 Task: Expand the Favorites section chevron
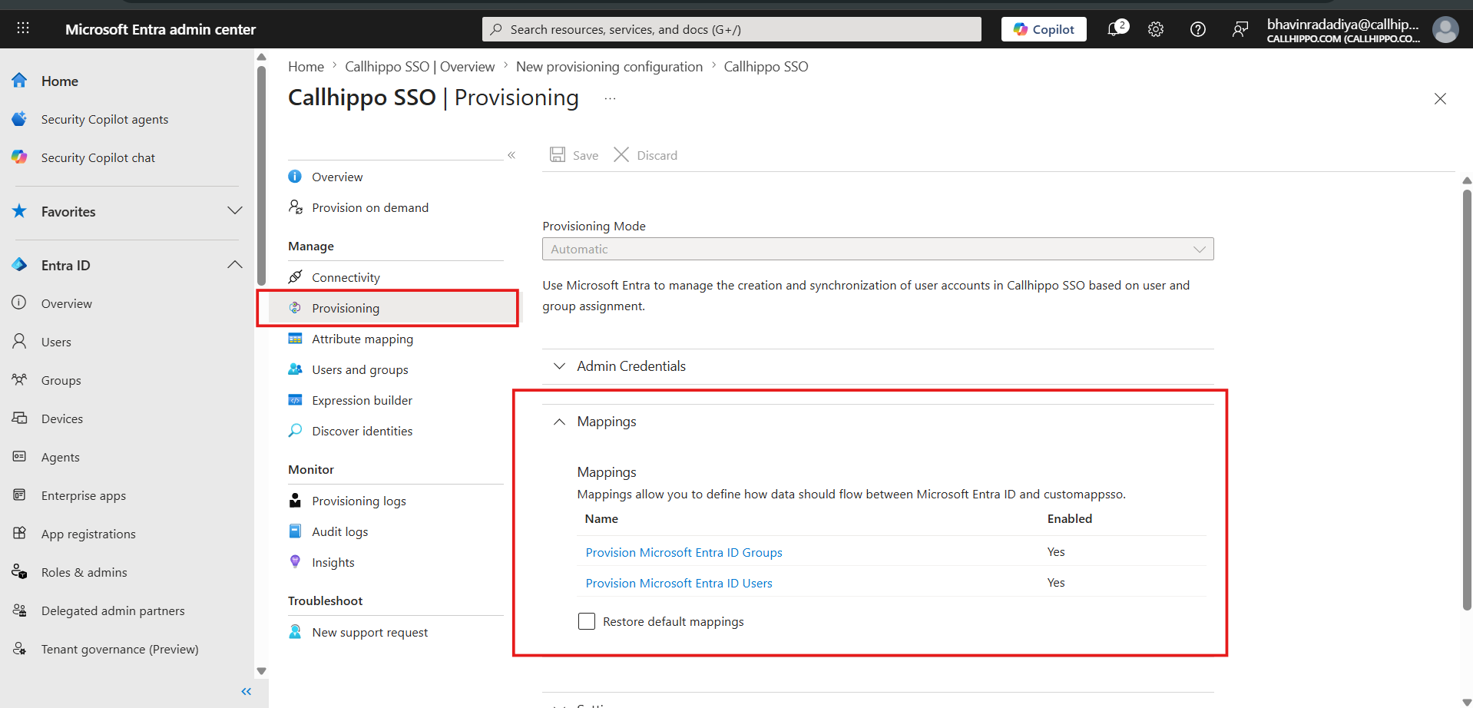(235, 211)
